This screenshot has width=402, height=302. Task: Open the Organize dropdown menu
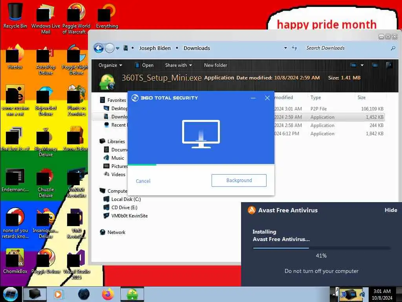pyautogui.click(x=110, y=65)
